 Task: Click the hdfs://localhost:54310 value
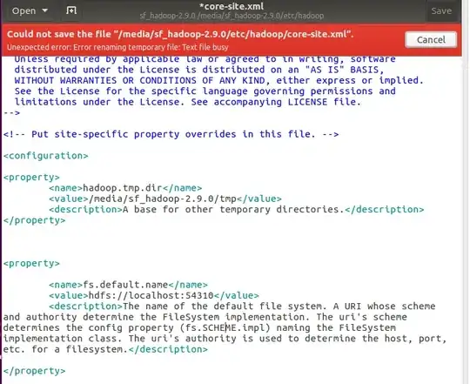pyautogui.click(x=151, y=295)
